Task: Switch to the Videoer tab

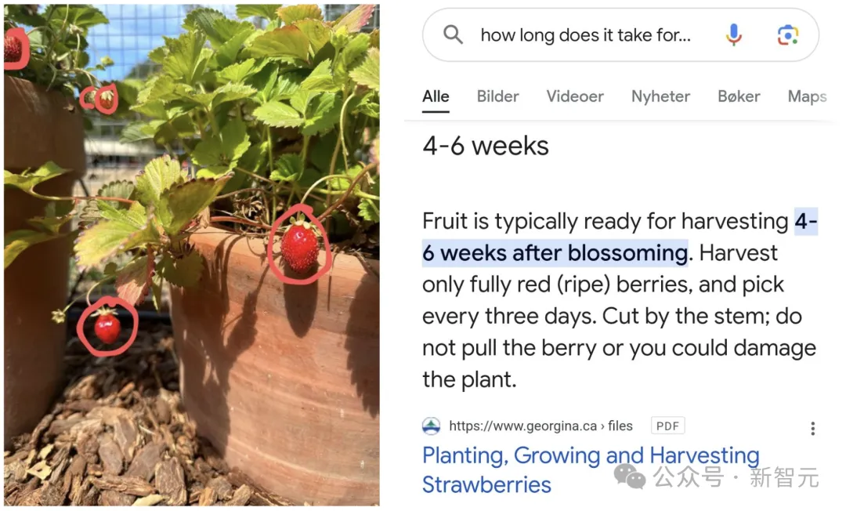Action: (575, 96)
